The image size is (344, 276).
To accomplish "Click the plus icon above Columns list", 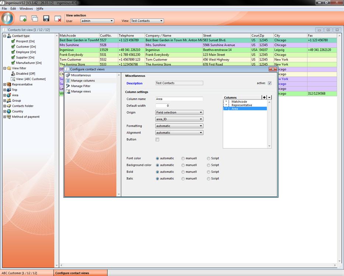I will [264, 97].
